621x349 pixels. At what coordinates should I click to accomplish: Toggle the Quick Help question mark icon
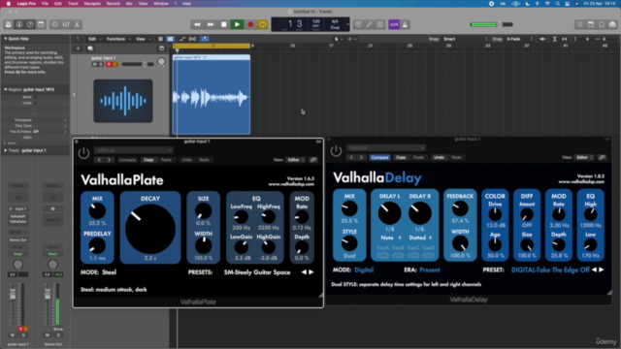tap(30, 24)
